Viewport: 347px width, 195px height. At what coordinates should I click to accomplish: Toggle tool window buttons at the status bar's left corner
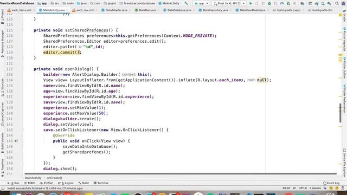pyautogui.click(x=3, y=188)
